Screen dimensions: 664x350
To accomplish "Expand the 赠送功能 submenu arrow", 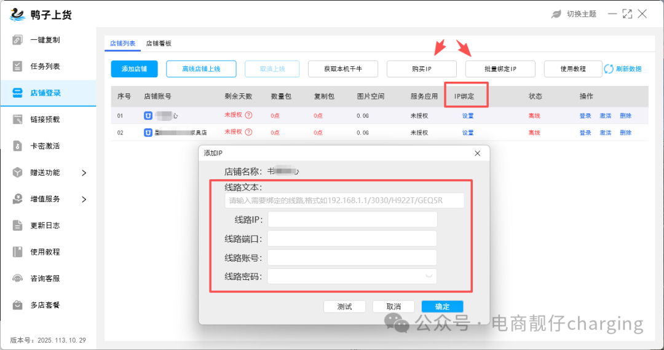I will pyautogui.click(x=84, y=173).
